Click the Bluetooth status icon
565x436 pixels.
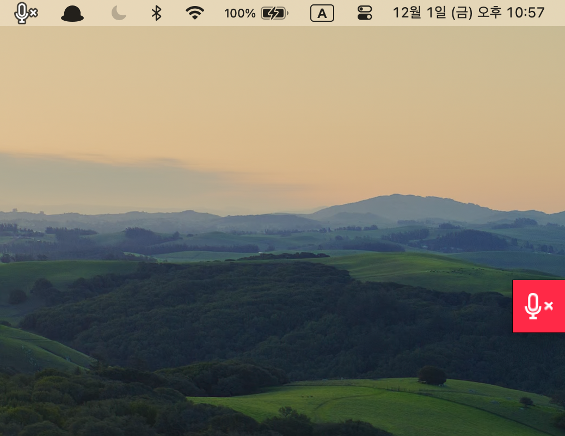pos(156,13)
